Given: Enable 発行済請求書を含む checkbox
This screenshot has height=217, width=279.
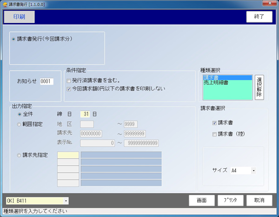Looking at the screenshot, I should point(69,80).
